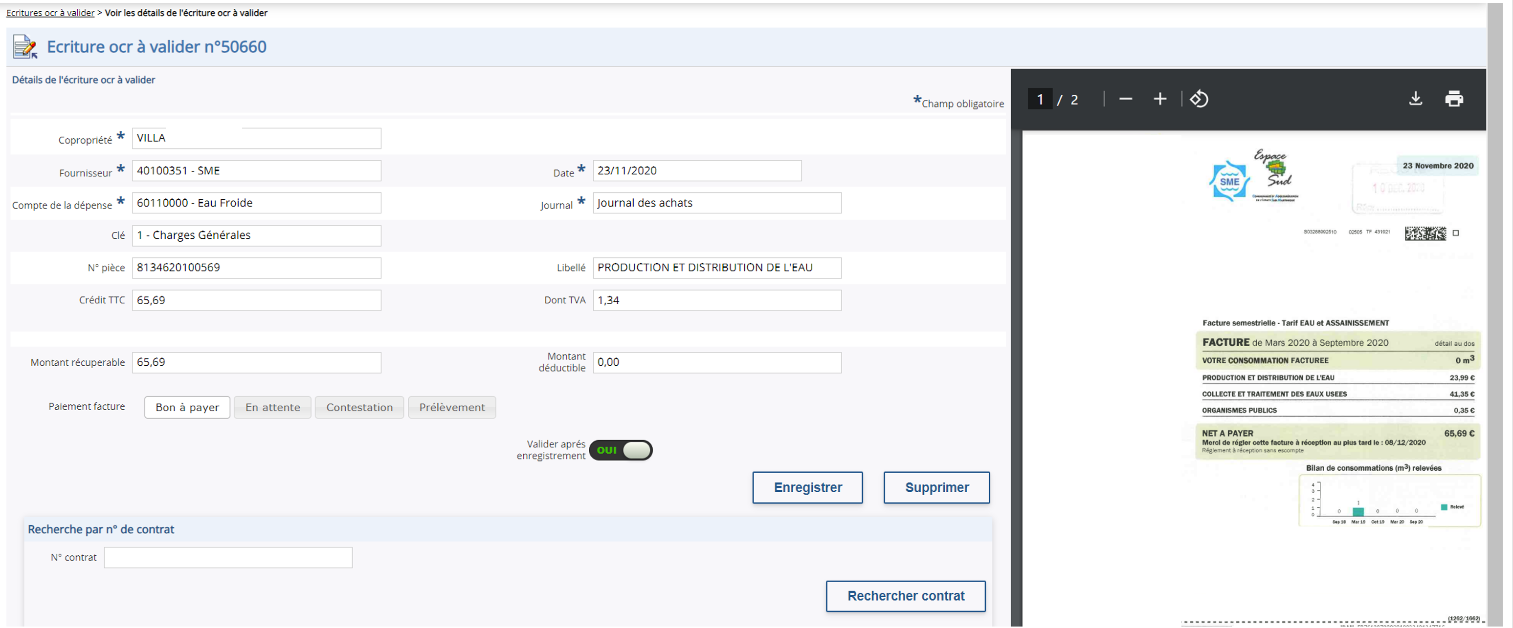Click the consumption bar chart on invoice
The image size is (1513, 628).
point(1390,501)
